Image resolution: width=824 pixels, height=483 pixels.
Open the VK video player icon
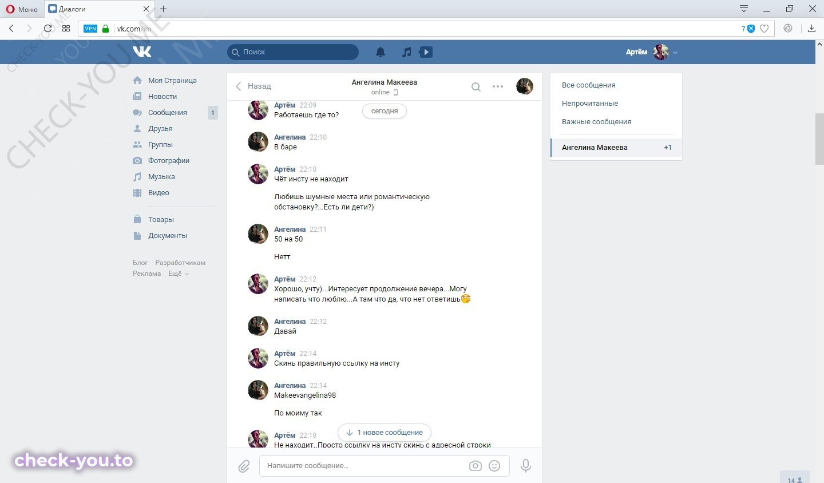(426, 52)
